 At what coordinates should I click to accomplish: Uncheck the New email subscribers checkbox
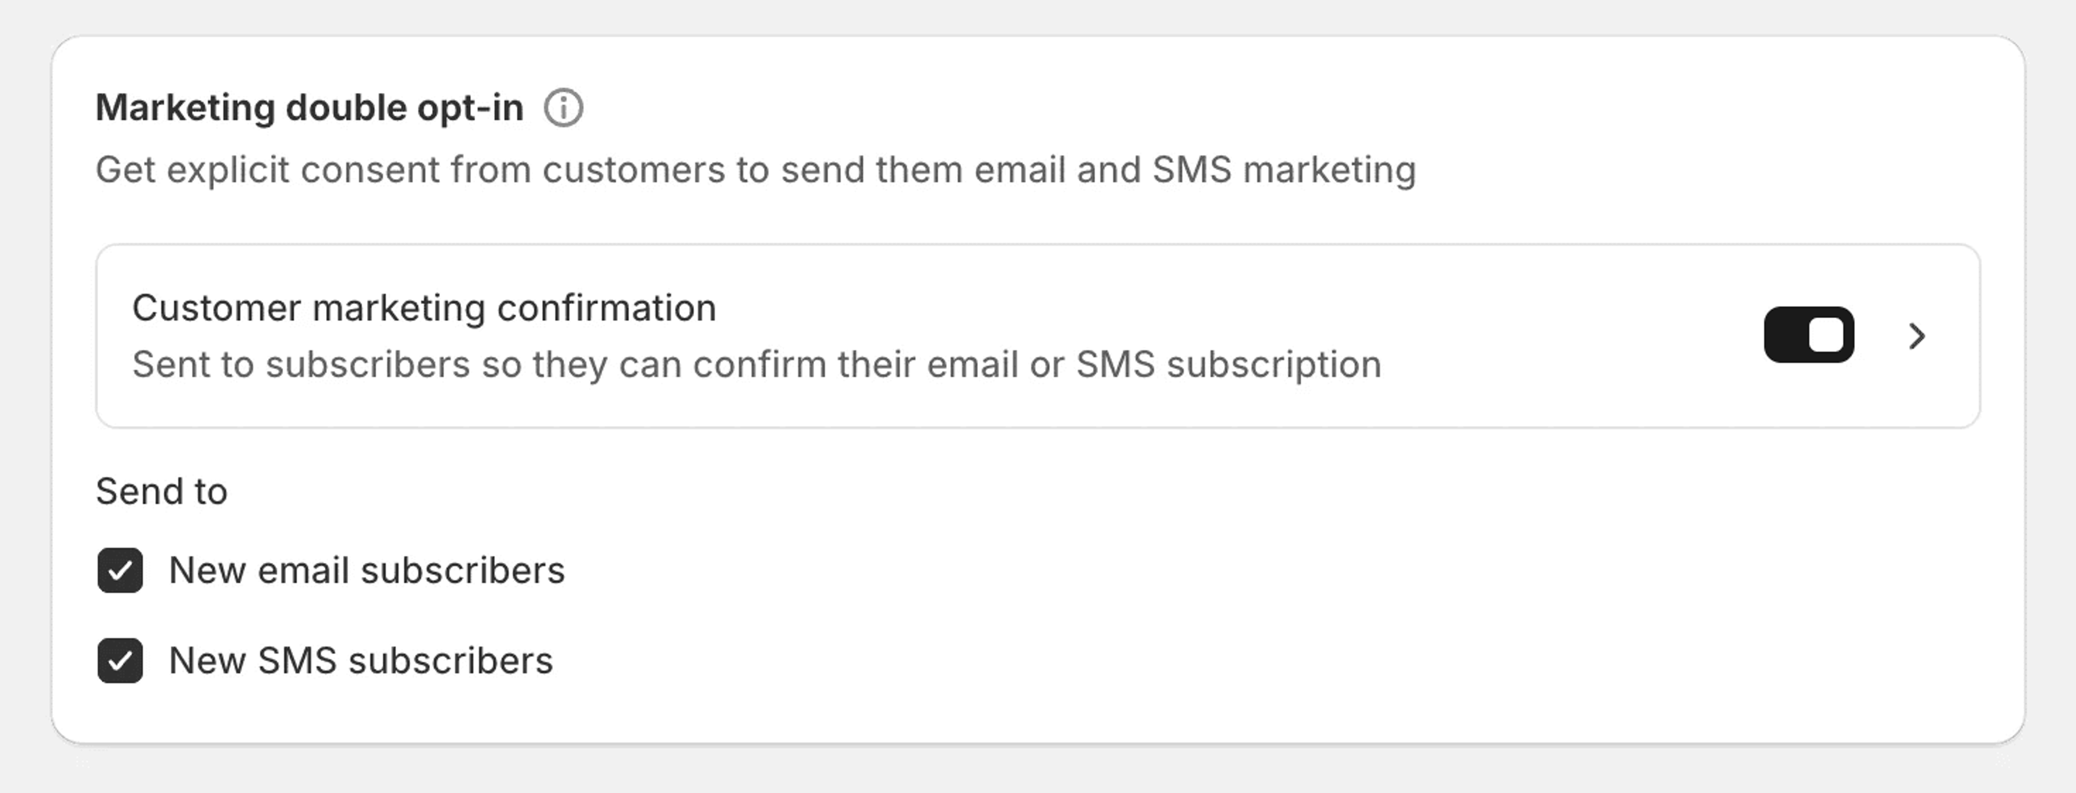(120, 570)
